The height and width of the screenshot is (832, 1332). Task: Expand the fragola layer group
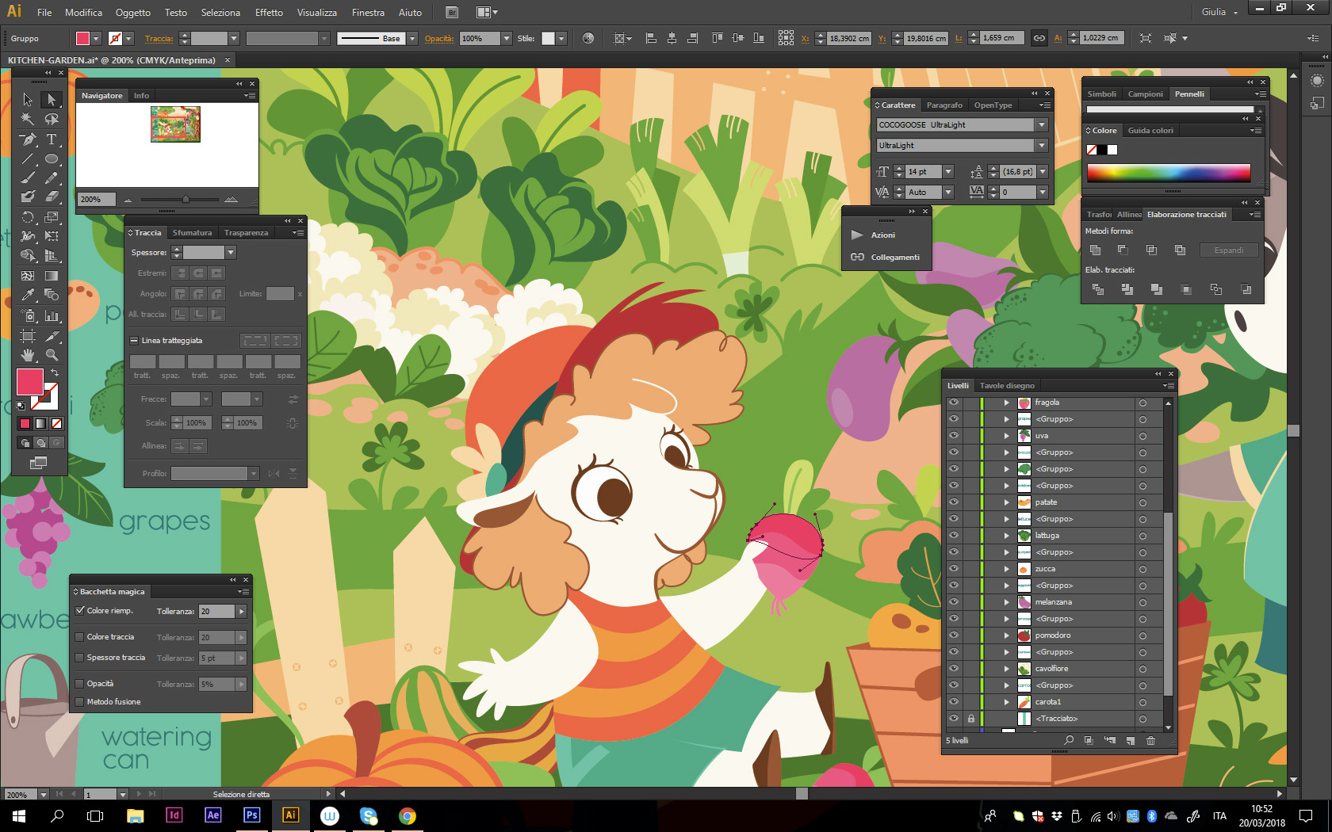[1007, 403]
